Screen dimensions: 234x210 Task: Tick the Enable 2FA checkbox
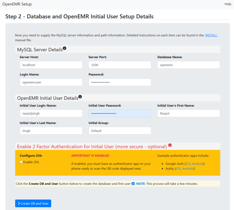pos(21,162)
